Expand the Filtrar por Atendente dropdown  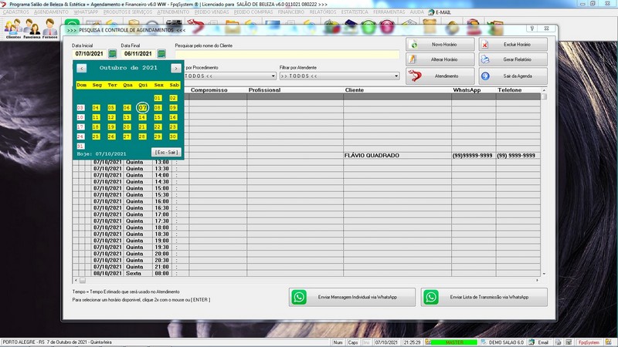[396, 76]
